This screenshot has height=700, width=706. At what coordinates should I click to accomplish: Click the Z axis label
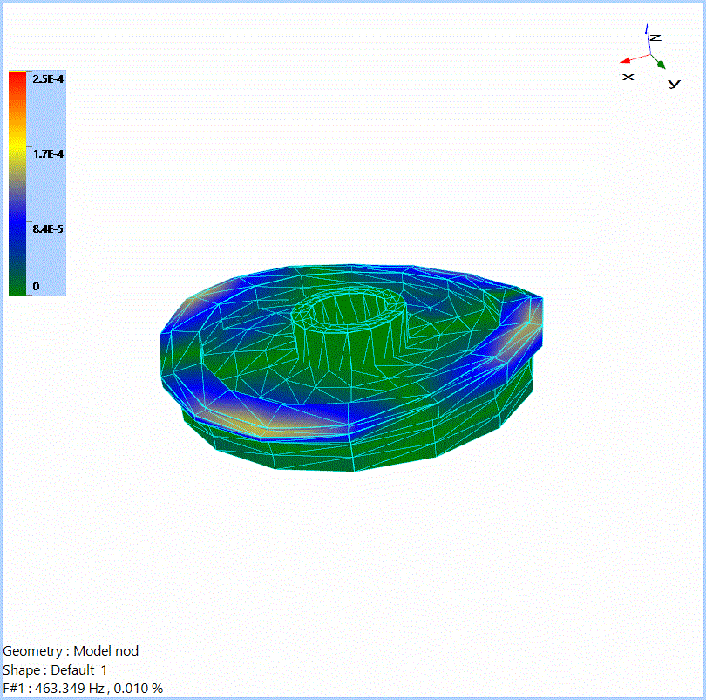(656, 37)
